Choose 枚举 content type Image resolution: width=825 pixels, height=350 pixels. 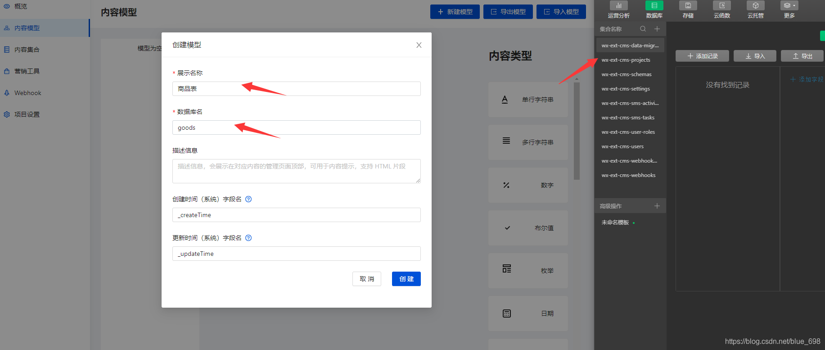pos(528,271)
